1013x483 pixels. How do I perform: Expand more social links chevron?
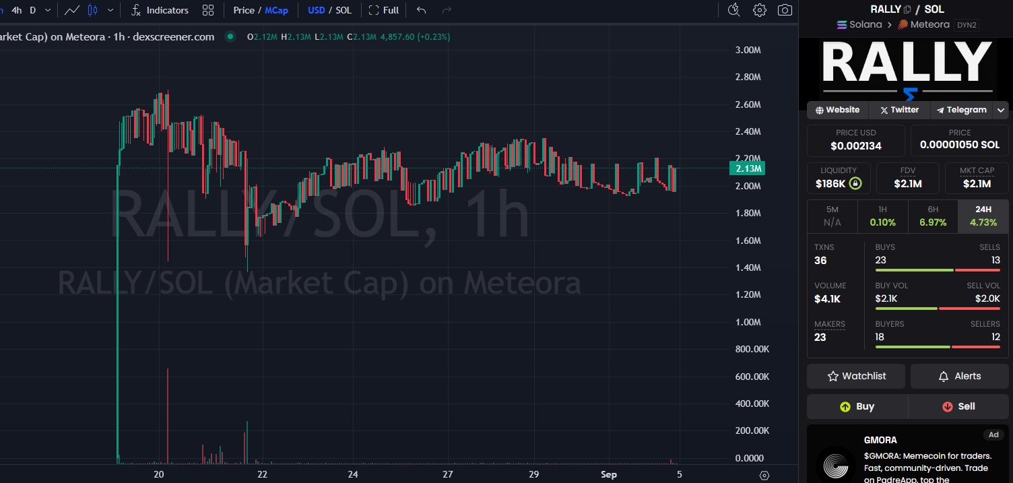[x=1001, y=110]
